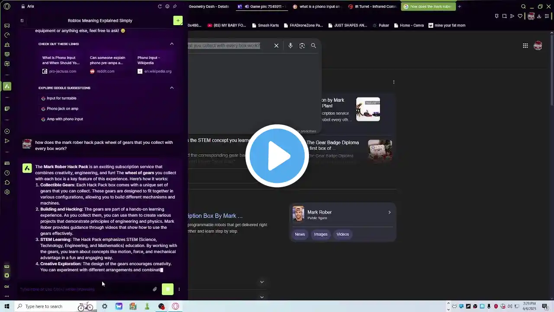Image resolution: width=554 pixels, height=312 pixels.
Task: Click the smiley feedback icon in Aria
Action: click(x=167, y=6)
